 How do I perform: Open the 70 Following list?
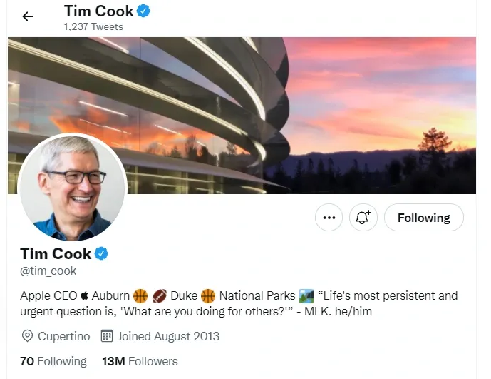pos(53,361)
